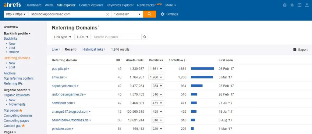Open Content explorer in the top navigation
The height and width of the screenshot is (134, 312).
pyautogui.click(x=91, y=5)
